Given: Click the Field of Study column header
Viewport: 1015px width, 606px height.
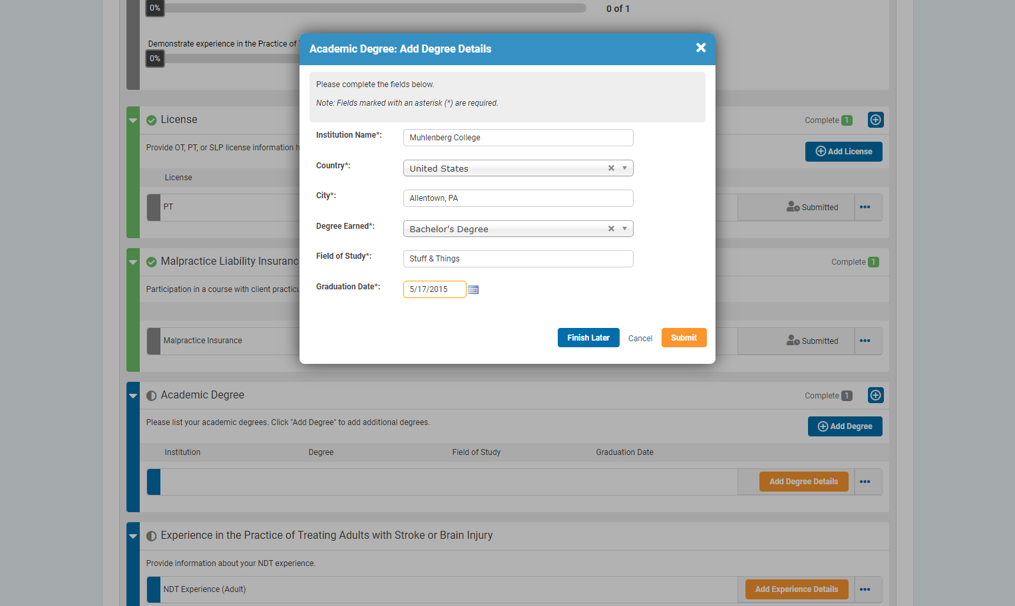Looking at the screenshot, I should coord(477,452).
